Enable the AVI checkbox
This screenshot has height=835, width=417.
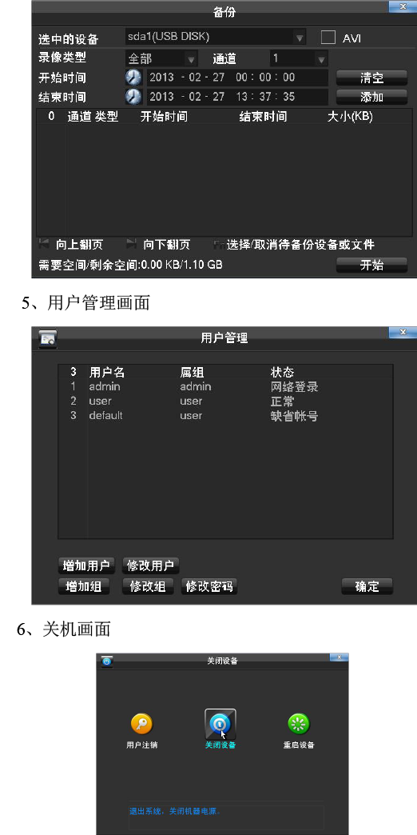pyautogui.click(x=328, y=38)
